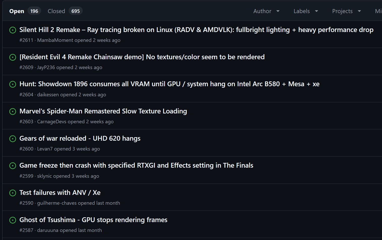Click open-issue icon beside Resident Evil 4 issue
Viewport: 382px width, 240px height.
point(13,57)
